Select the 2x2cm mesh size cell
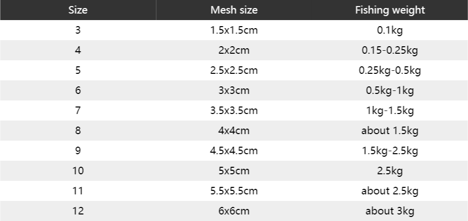Viewport: 468px width, 221px height. point(233,50)
